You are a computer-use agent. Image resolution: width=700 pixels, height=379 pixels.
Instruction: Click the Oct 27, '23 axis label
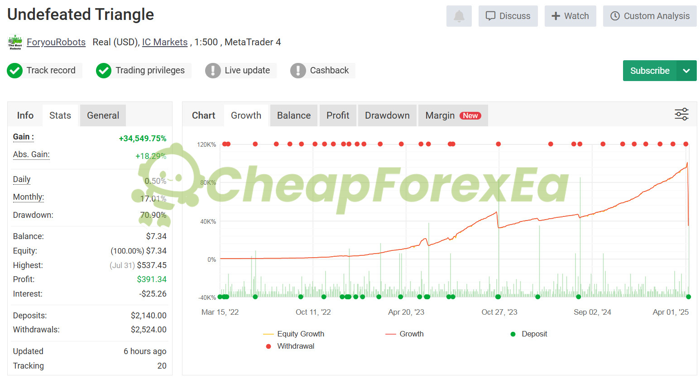[x=499, y=312]
